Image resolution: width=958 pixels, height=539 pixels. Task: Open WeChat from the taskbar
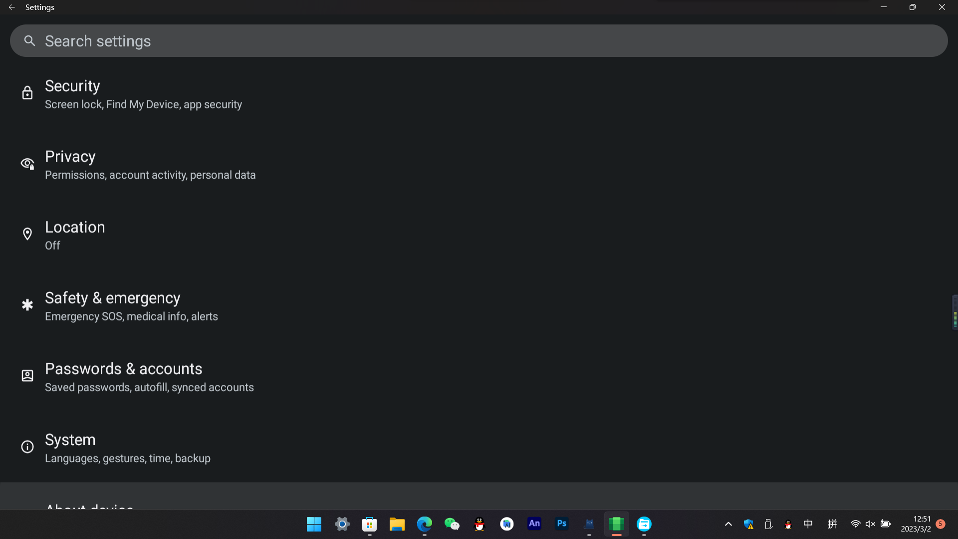(452, 524)
